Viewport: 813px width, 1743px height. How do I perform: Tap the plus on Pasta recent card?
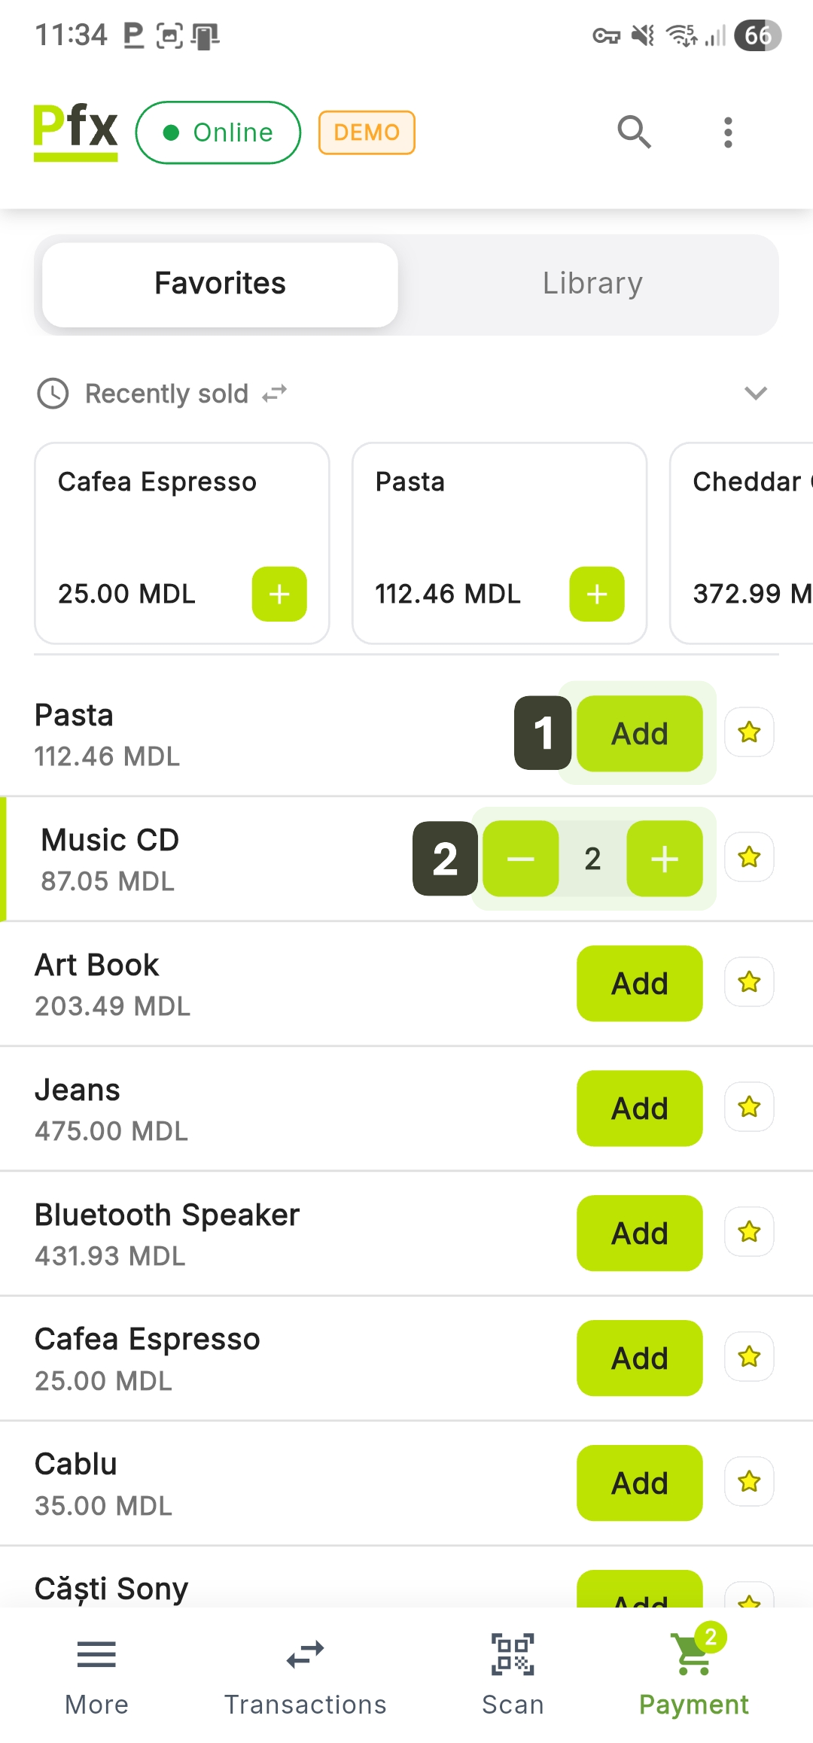(x=597, y=594)
